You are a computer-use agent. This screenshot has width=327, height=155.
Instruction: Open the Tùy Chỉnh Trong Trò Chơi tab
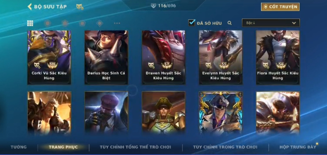(x=225, y=147)
